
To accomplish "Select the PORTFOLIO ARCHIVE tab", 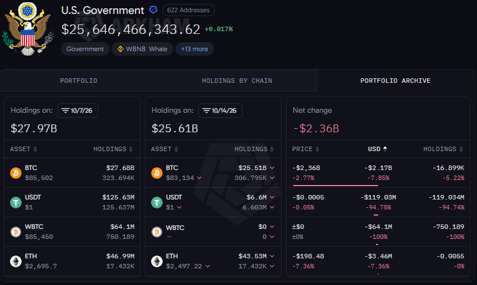I will 395,81.
